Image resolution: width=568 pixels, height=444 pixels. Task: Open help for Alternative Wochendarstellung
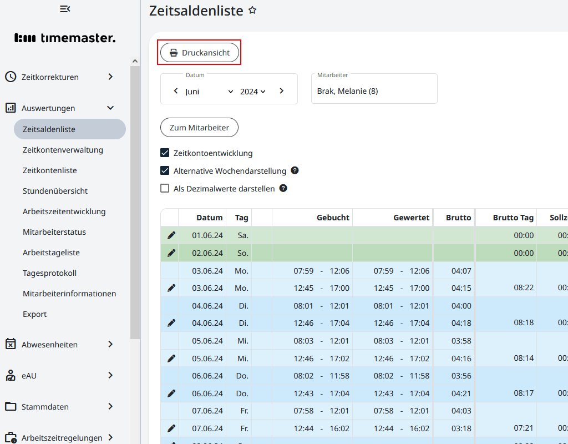click(295, 170)
